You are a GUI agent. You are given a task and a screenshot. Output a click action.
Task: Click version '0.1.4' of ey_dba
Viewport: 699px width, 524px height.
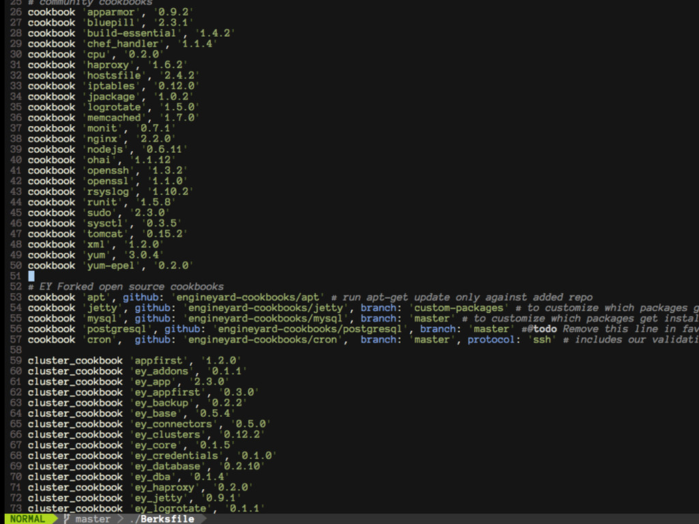click(x=209, y=477)
